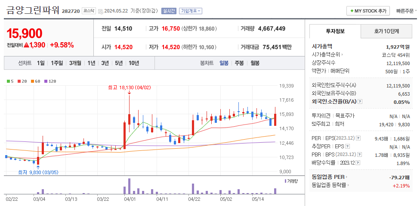Click the 동일업종 PER value -79.27배
The image size is (420, 206).
(x=399, y=177)
